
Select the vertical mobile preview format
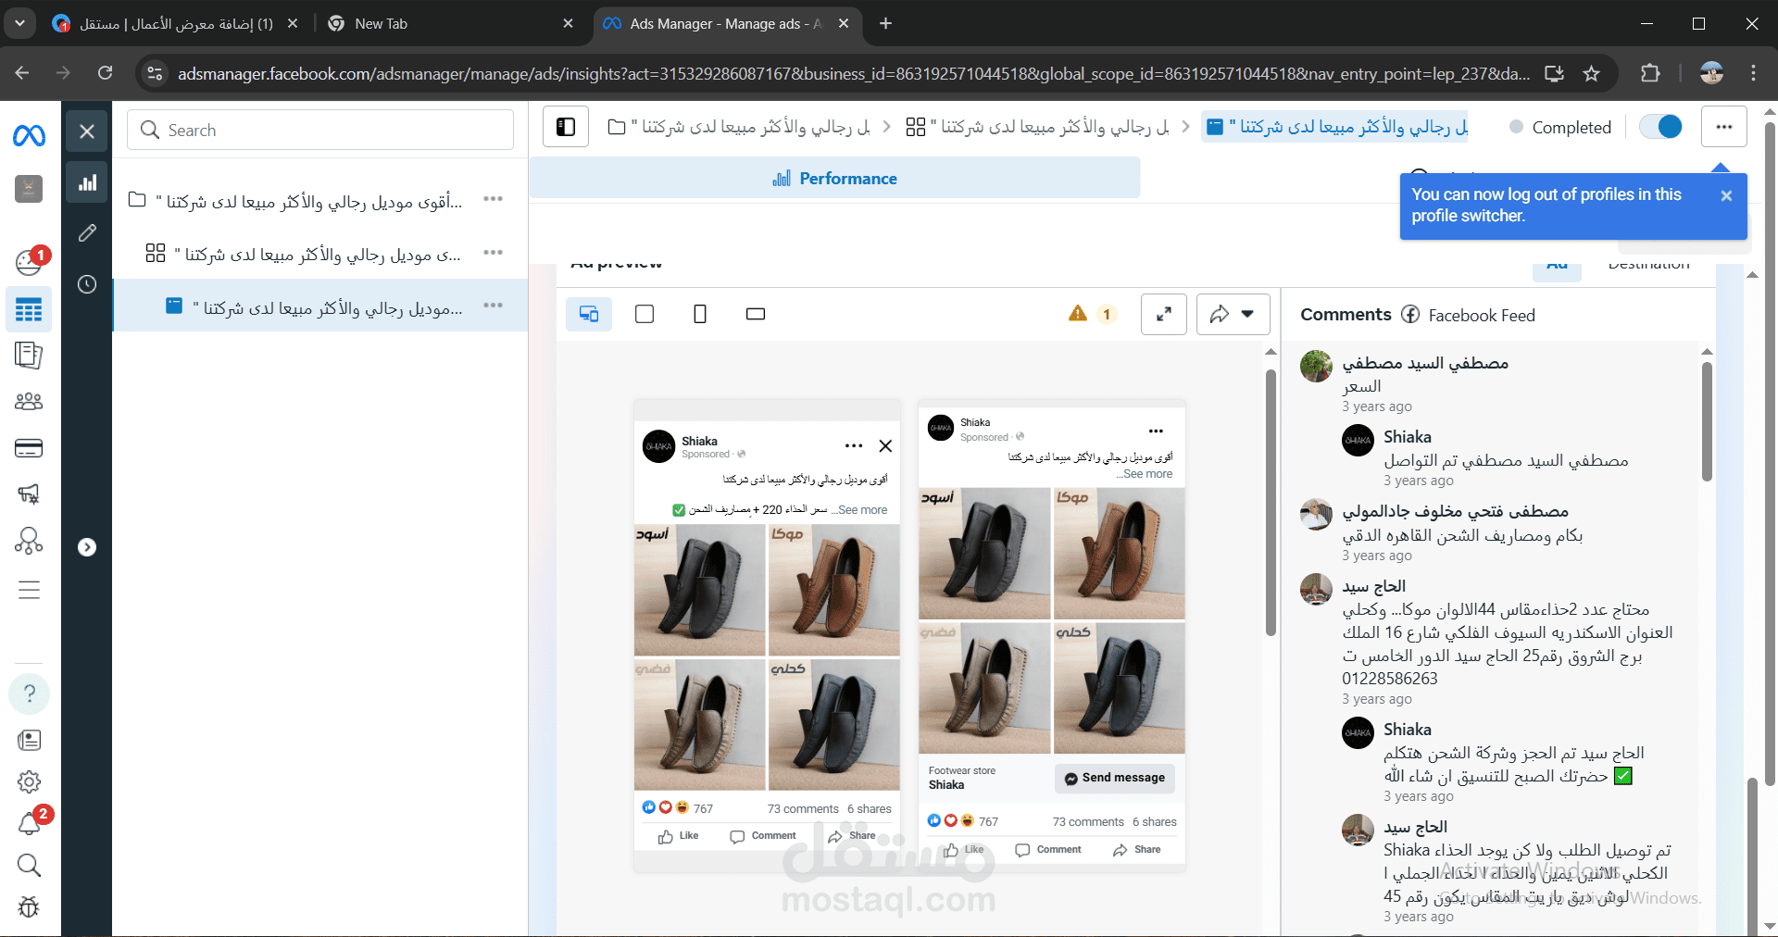(x=700, y=314)
